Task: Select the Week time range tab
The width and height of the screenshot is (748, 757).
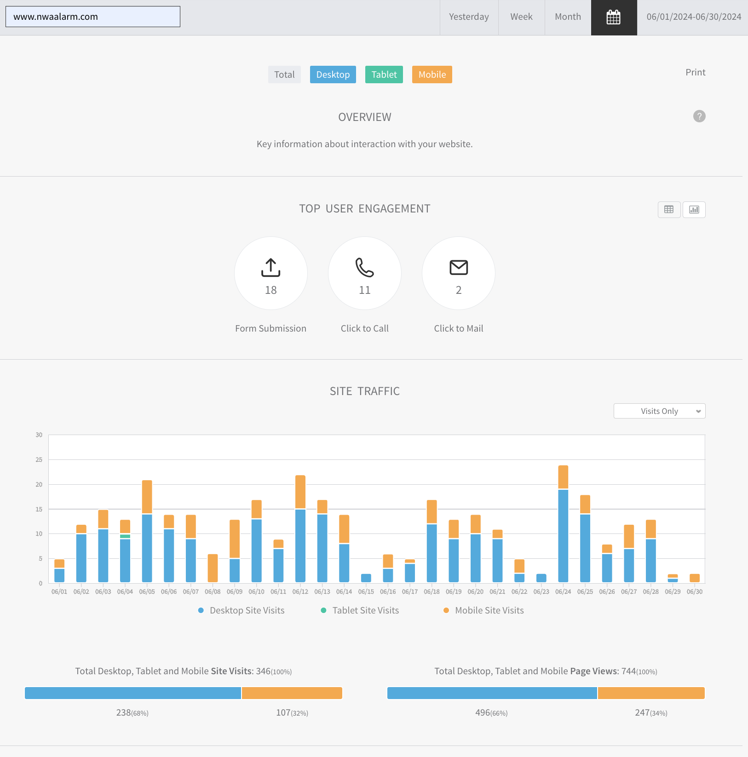Action: pos(521,17)
